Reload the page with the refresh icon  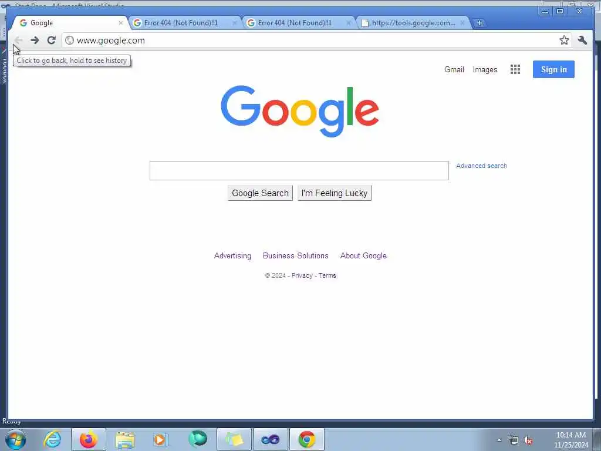52,41
